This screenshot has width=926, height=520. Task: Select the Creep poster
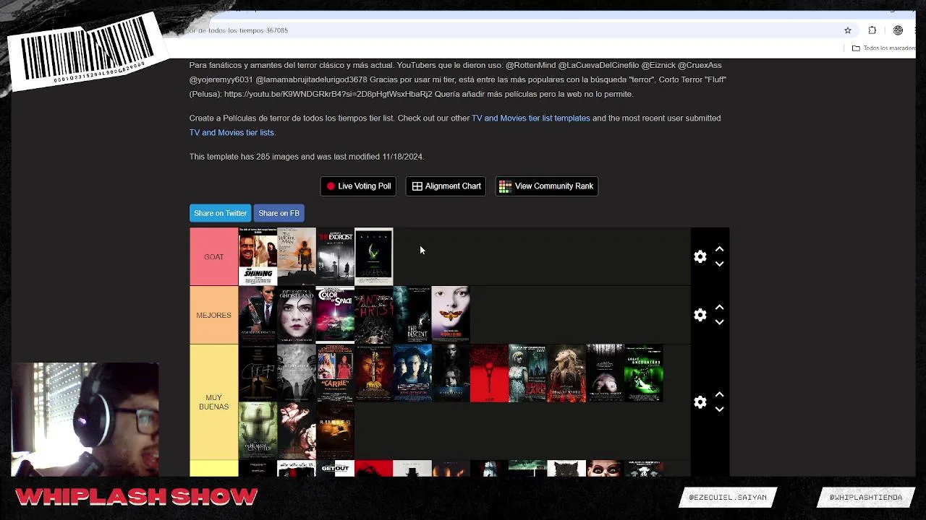tap(258, 373)
